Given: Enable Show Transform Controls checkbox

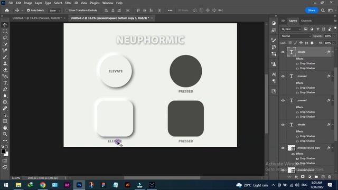Looking at the screenshot, I should [x=67, y=11].
